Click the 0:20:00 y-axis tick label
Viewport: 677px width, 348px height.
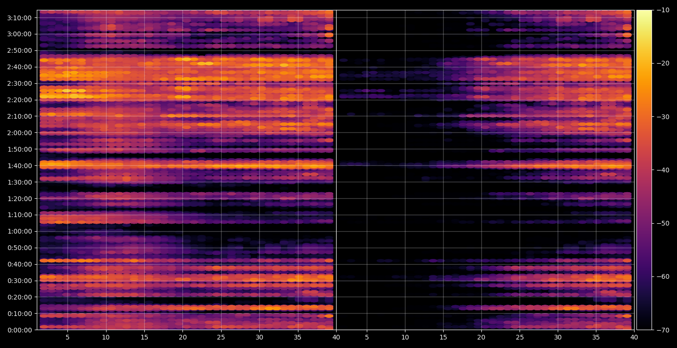coord(19,297)
